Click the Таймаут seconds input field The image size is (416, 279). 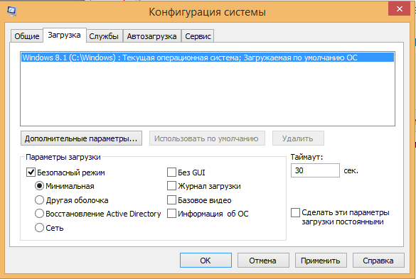coord(315,170)
